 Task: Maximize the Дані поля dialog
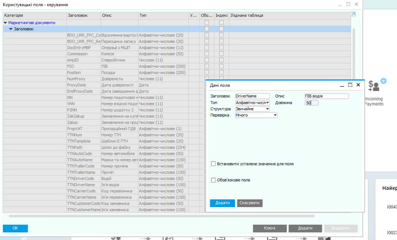tap(350, 85)
